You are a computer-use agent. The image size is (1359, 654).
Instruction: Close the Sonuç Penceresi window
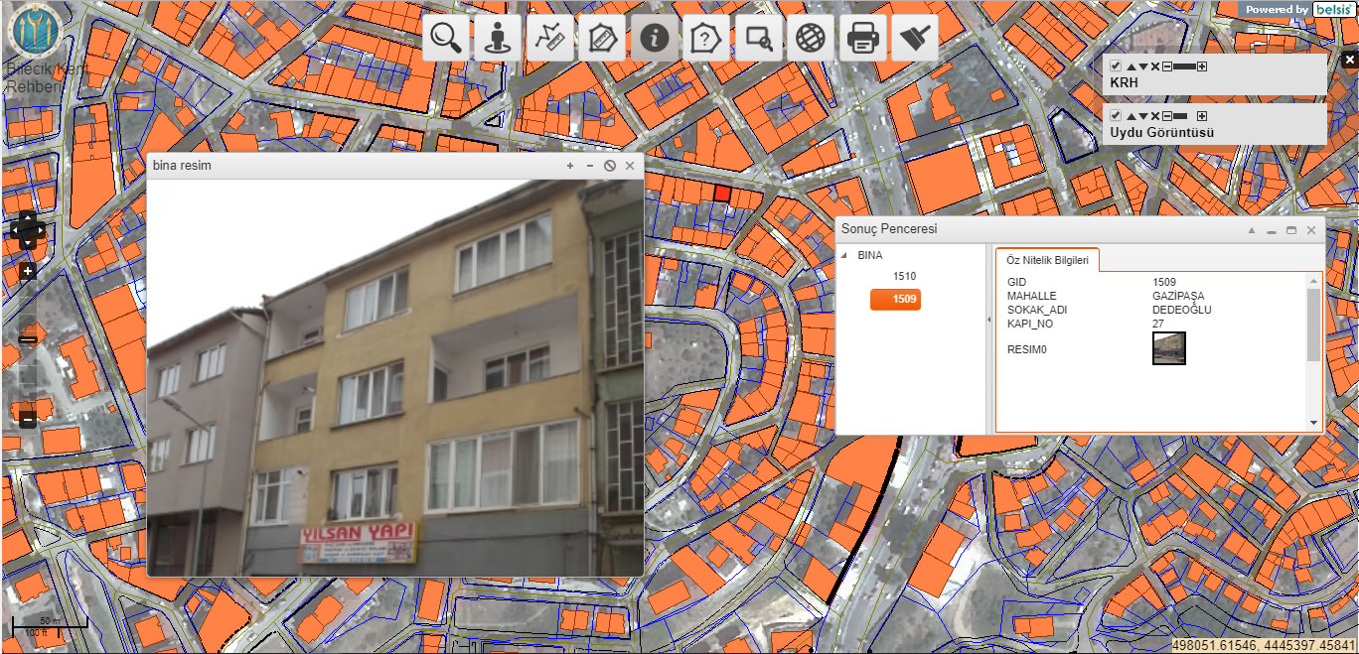point(1311,230)
